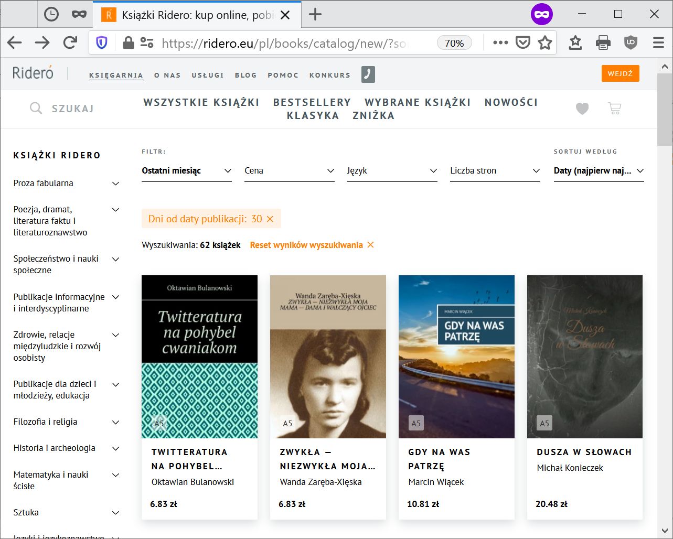Open Dusza w słowach book cover

point(585,357)
